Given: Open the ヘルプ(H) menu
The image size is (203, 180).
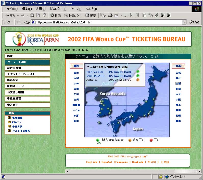Looking at the screenshot, I should (x=91, y=9).
